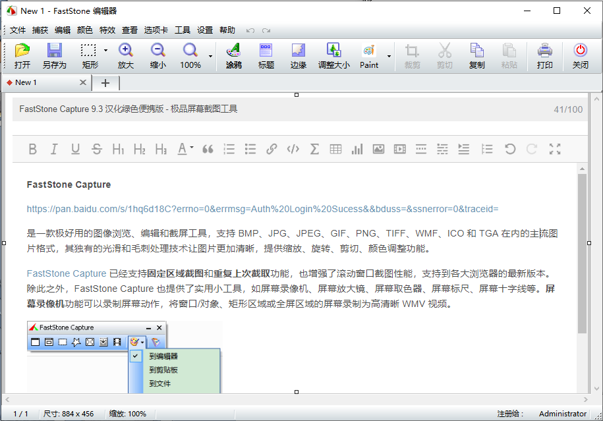The height and width of the screenshot is (421, 603).
Task: Open the 边缘 edge effect tool
Action: point(298,56)
